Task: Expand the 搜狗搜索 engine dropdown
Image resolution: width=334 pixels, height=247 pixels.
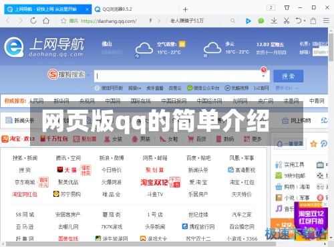Action: pos(88,75)
